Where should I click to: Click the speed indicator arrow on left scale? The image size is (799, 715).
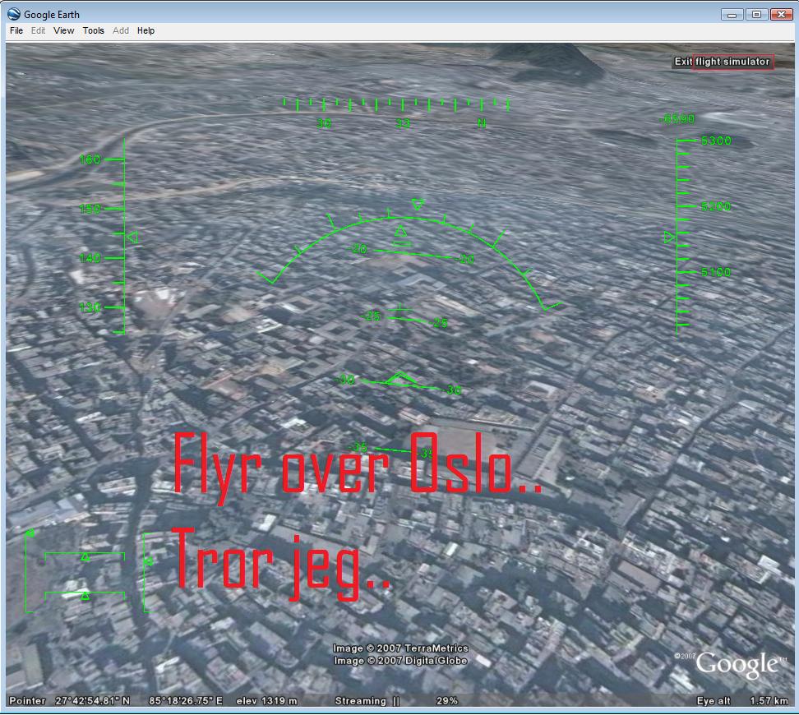[132, 238]
